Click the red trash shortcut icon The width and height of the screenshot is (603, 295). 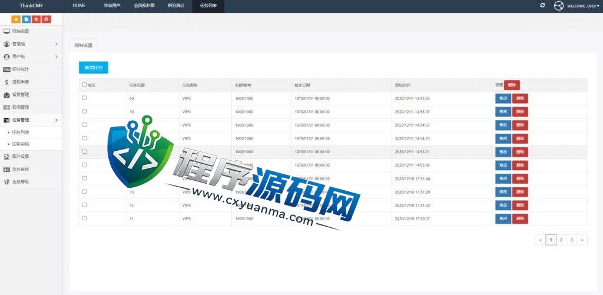pos(36,19)
